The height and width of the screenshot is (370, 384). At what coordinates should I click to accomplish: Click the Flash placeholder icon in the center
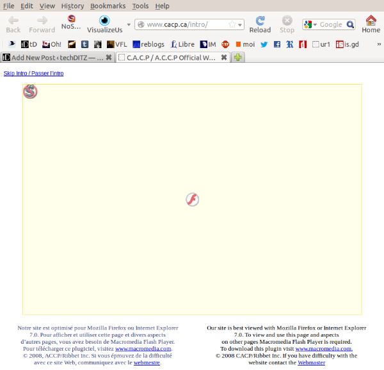192,199
